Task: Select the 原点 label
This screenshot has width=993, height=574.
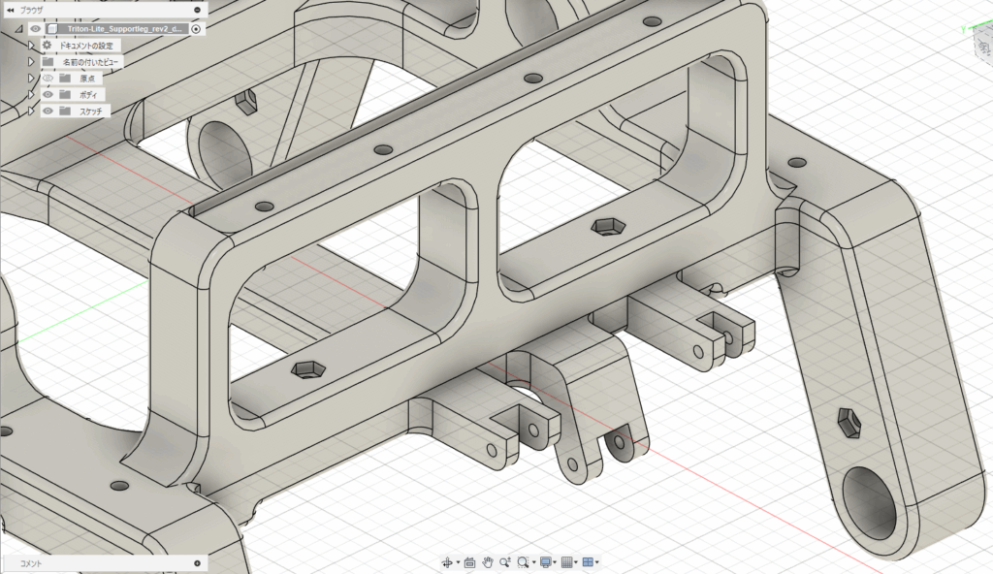Action: click(x=87, y=79)
